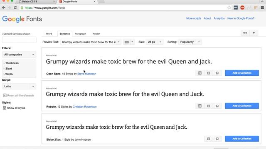Click the paint roller extension icon

pos(256,7)
